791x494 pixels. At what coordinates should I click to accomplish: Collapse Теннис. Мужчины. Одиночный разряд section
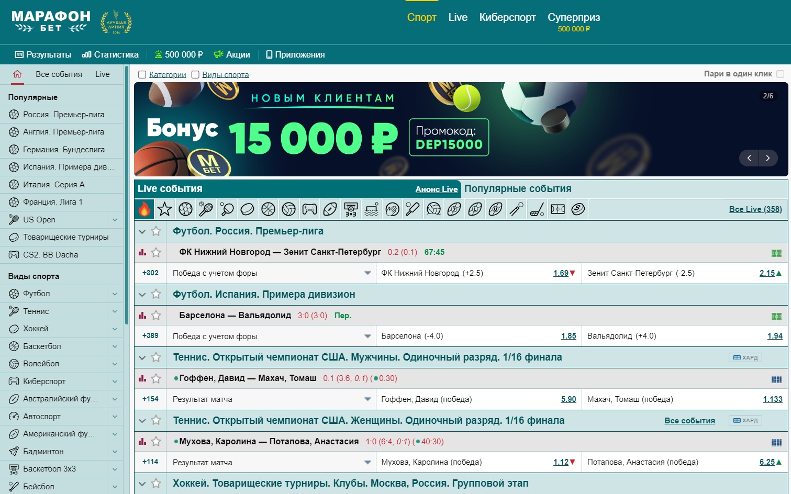(142, 357)
